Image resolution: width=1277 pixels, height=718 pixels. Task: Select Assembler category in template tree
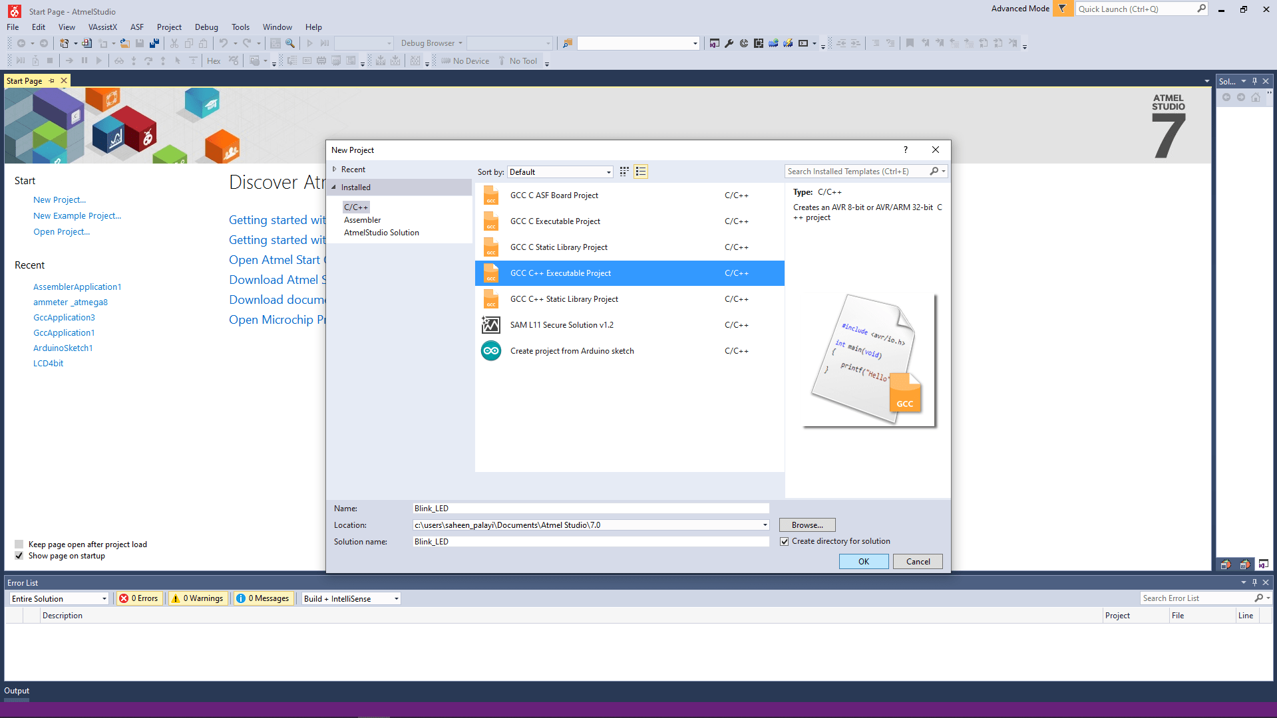pyautogui.click(x=362, y=220)
